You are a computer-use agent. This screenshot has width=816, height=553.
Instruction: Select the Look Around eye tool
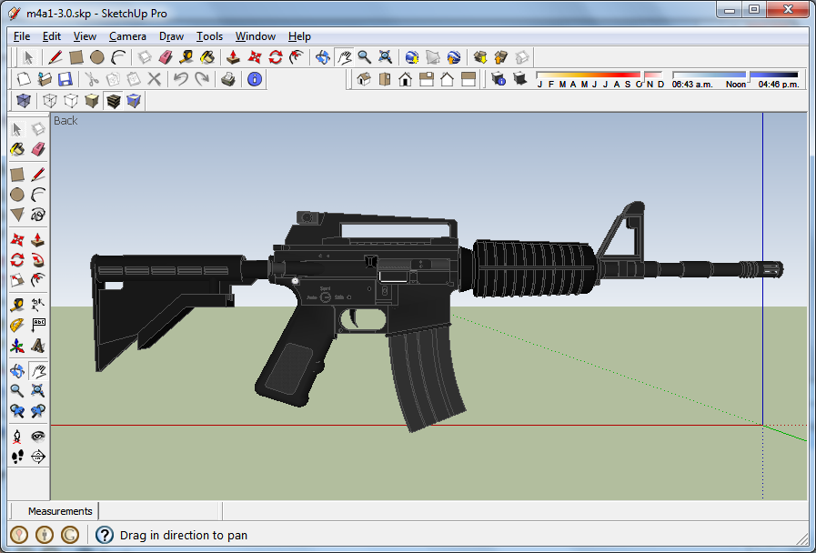(x=38, y=436)
